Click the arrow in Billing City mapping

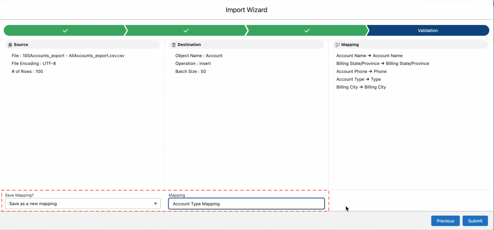click(x=361, y=87)
